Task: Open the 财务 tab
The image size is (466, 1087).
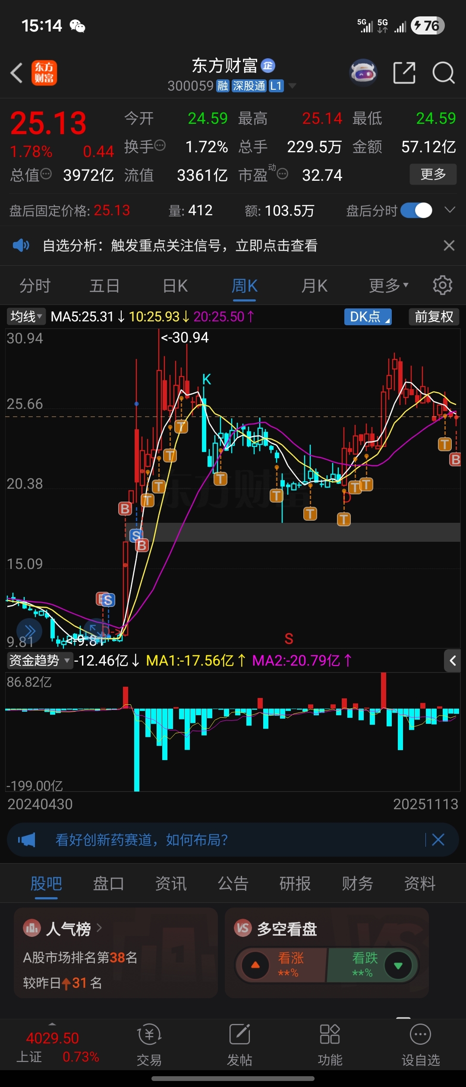Action: click(357, 884)
